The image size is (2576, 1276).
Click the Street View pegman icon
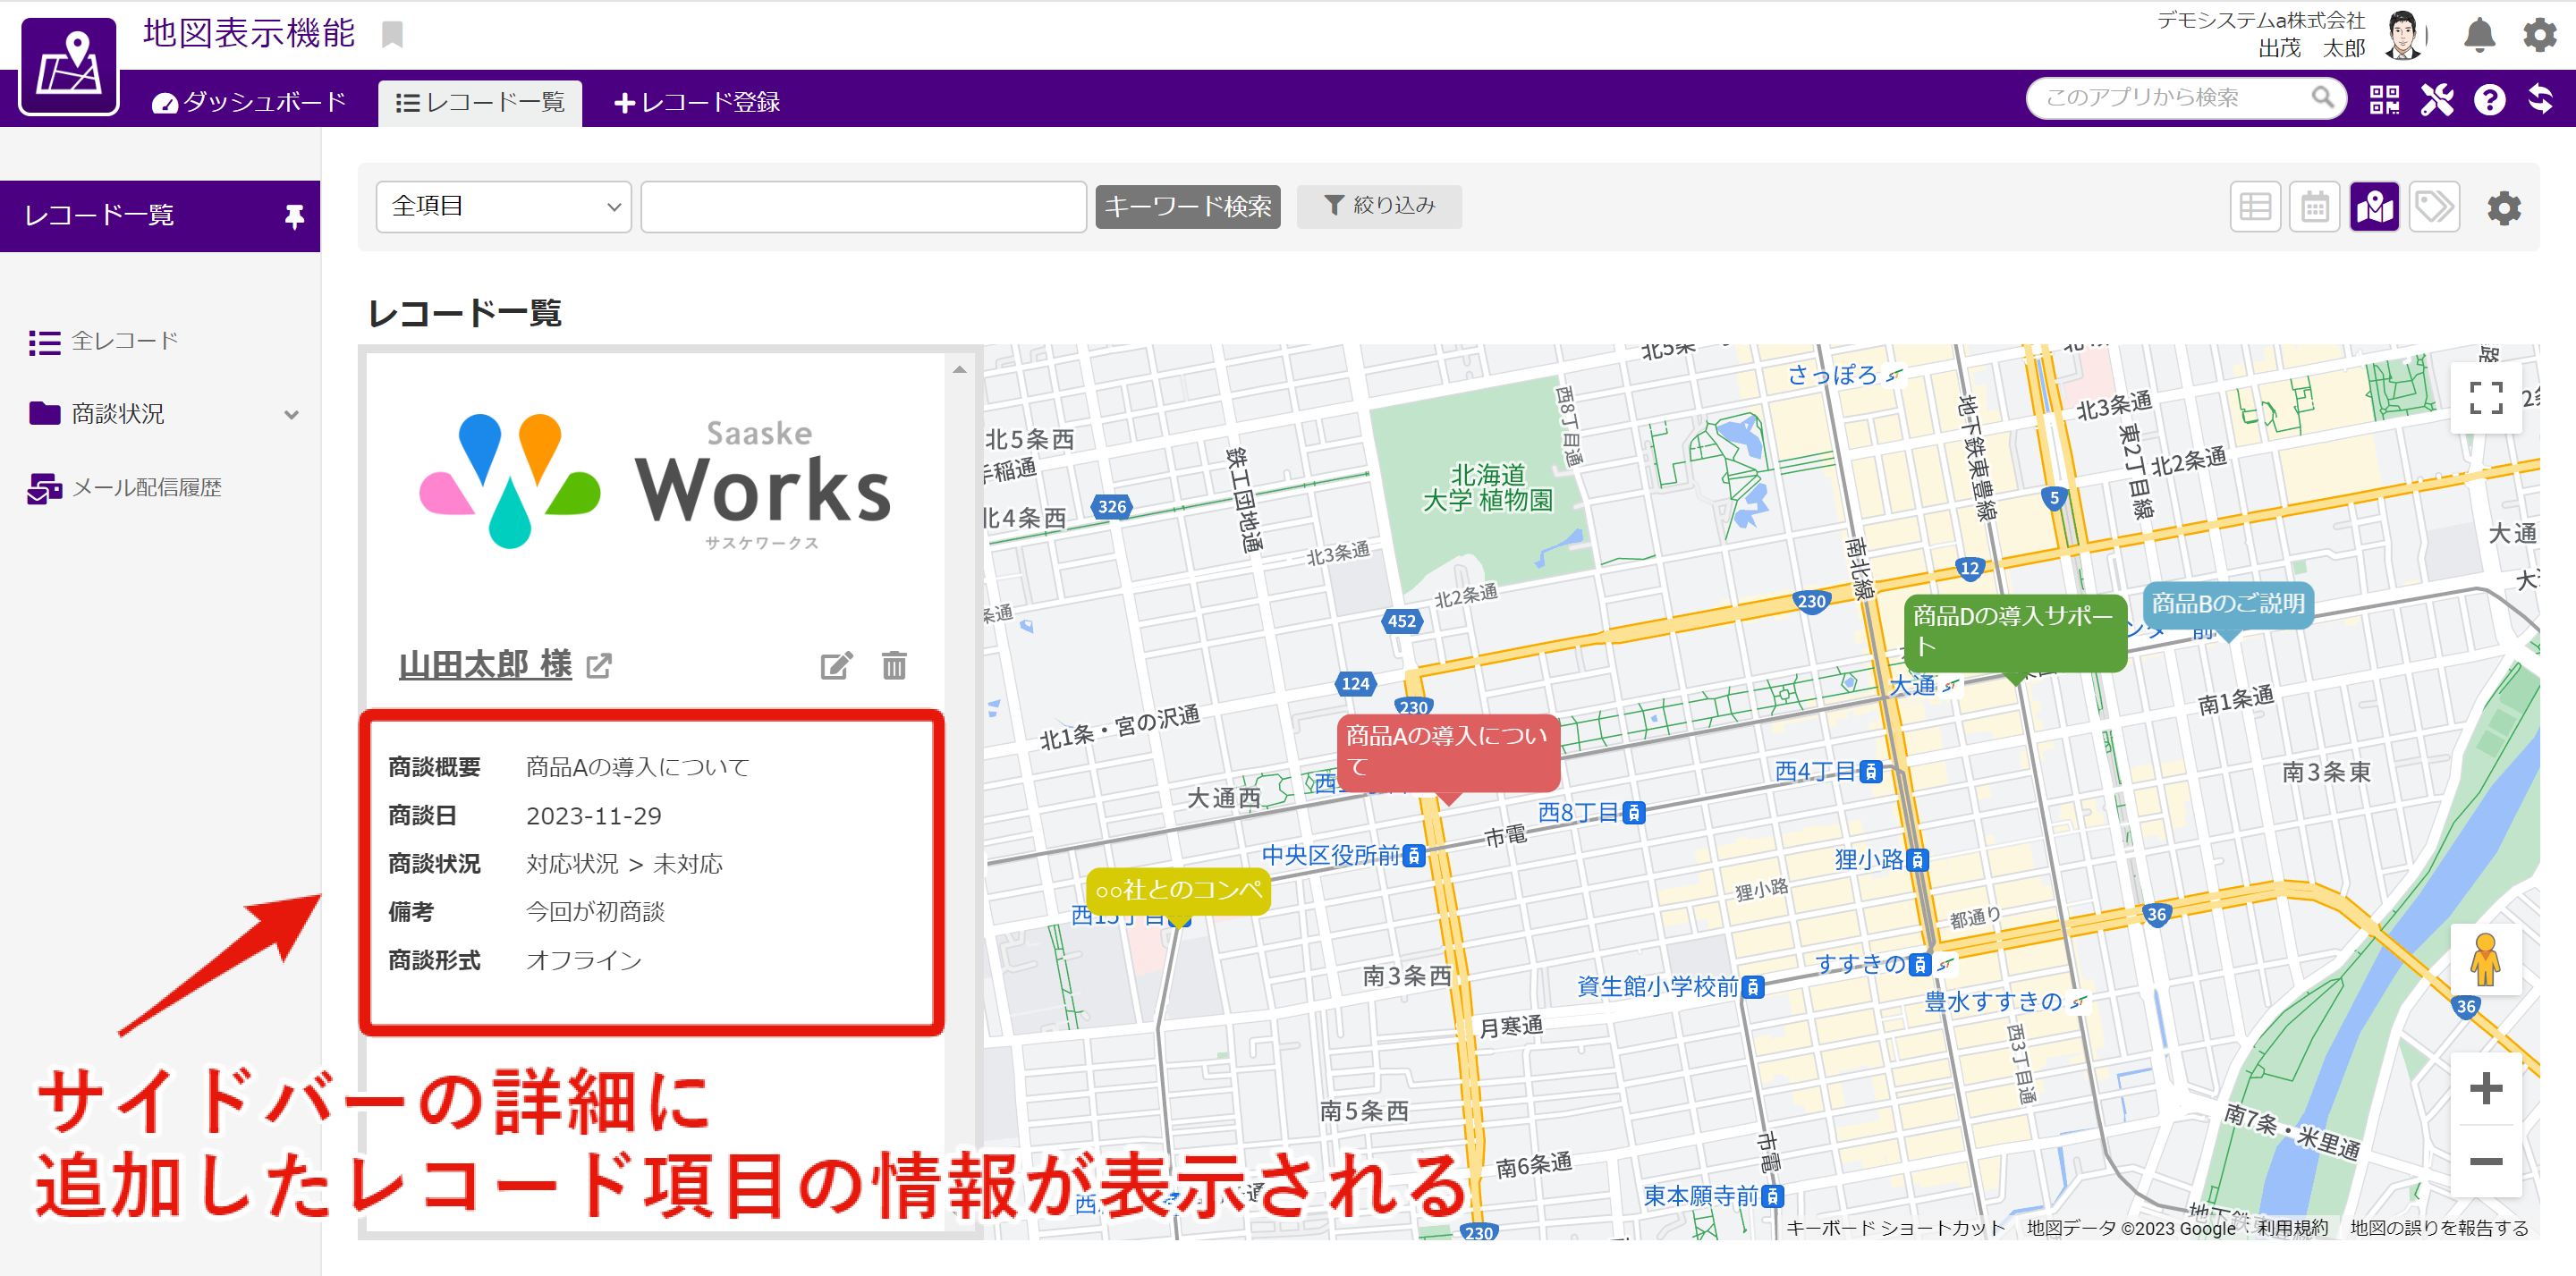2485,961
